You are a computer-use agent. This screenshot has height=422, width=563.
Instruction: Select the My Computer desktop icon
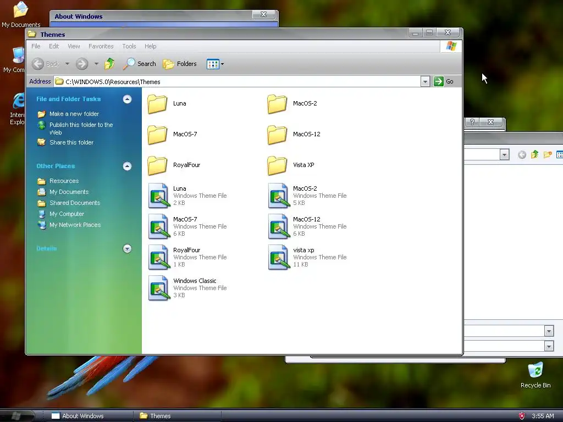point(14,59)
